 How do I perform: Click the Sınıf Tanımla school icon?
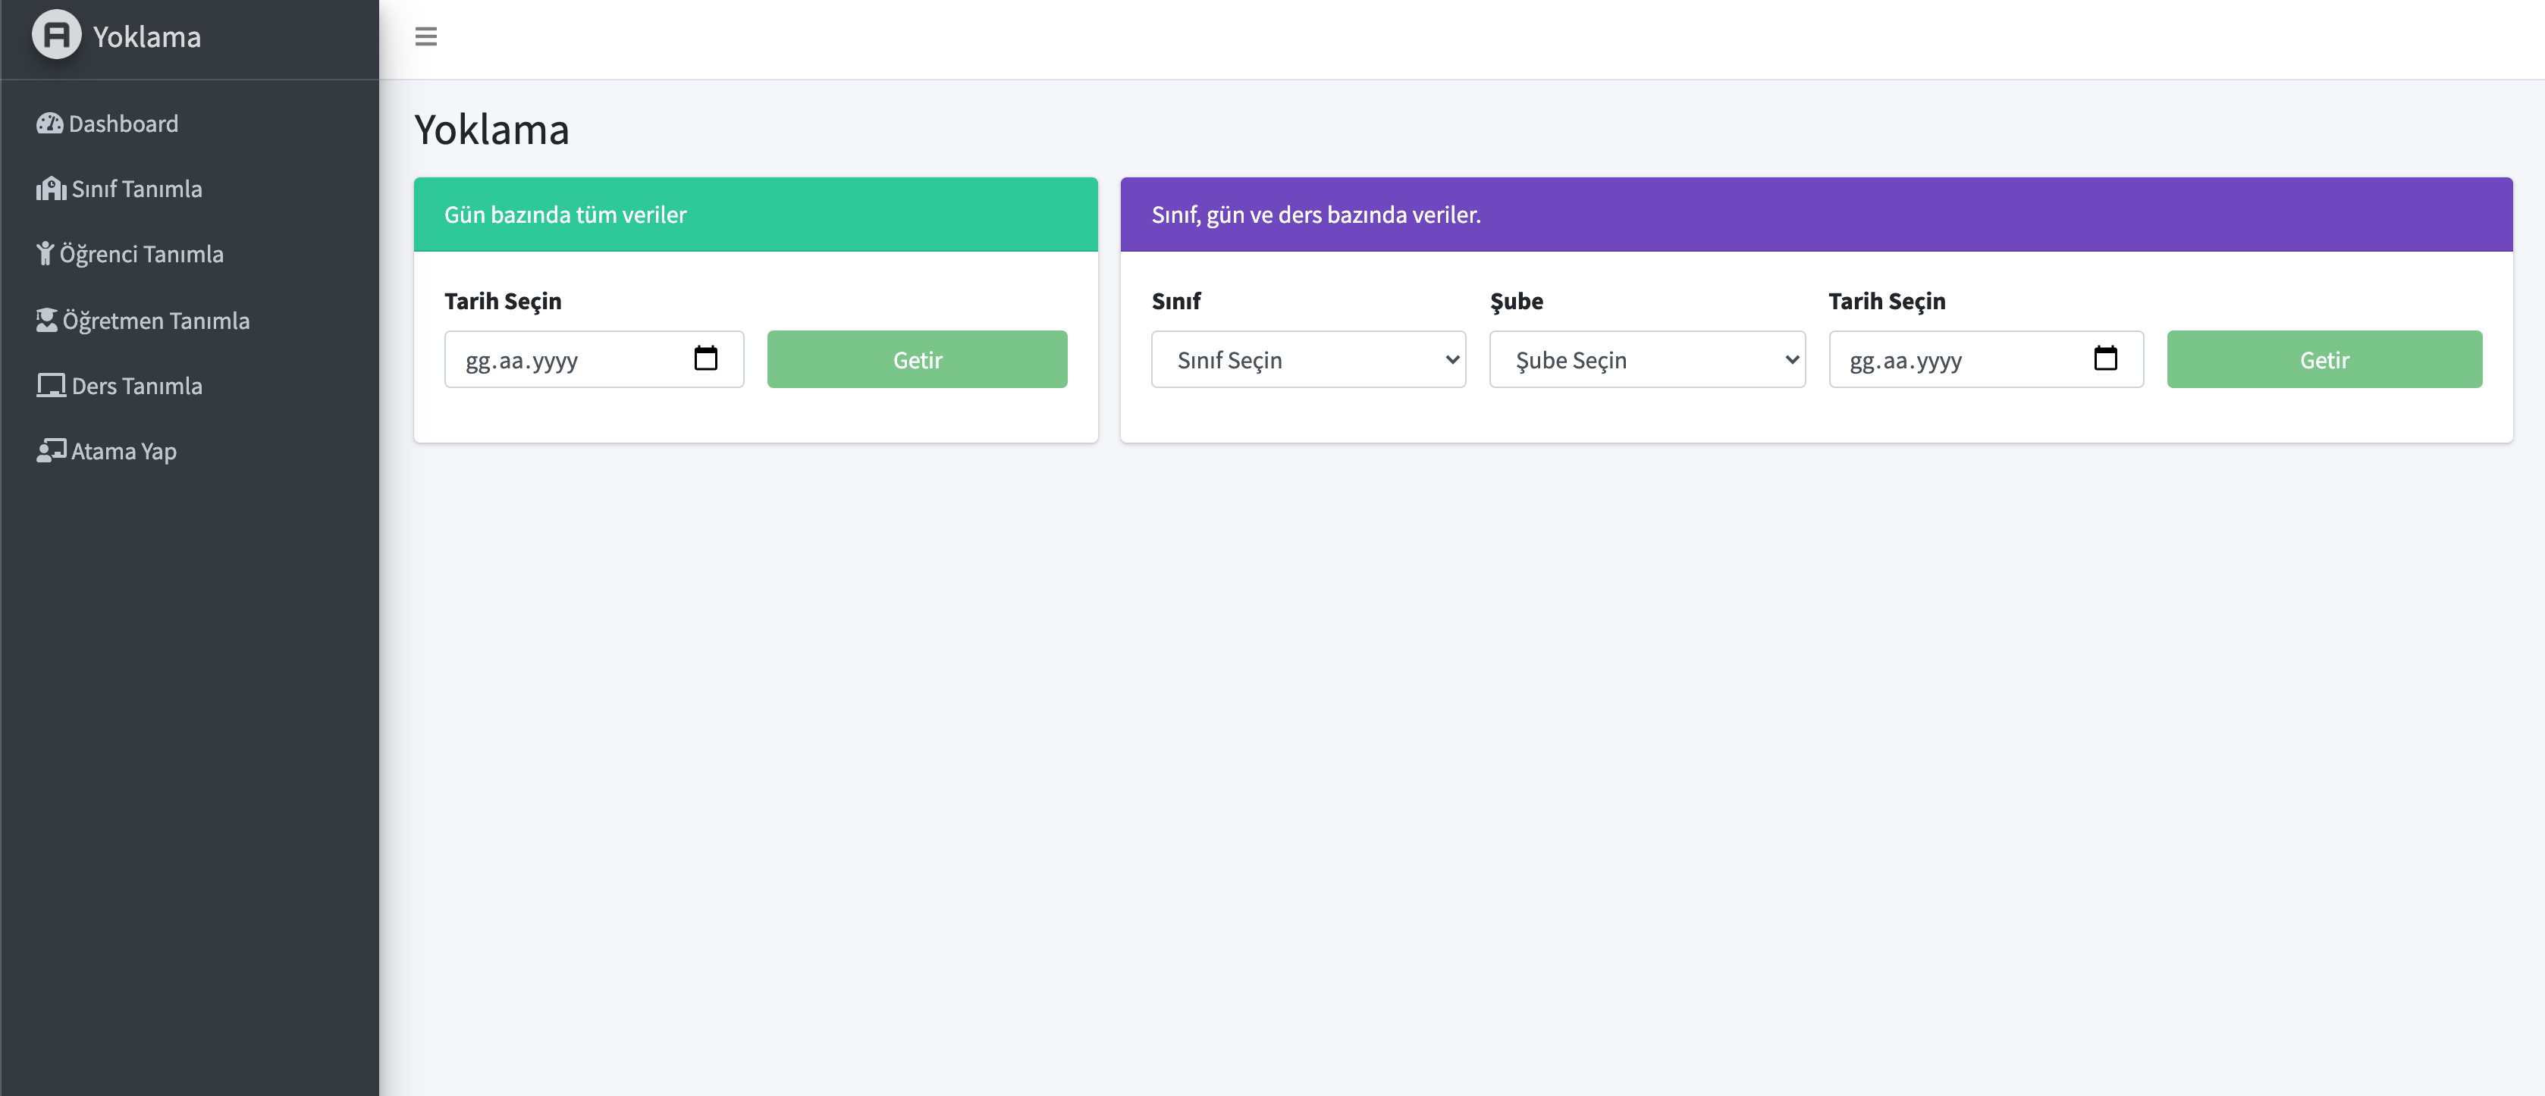(x=50, y=189)
